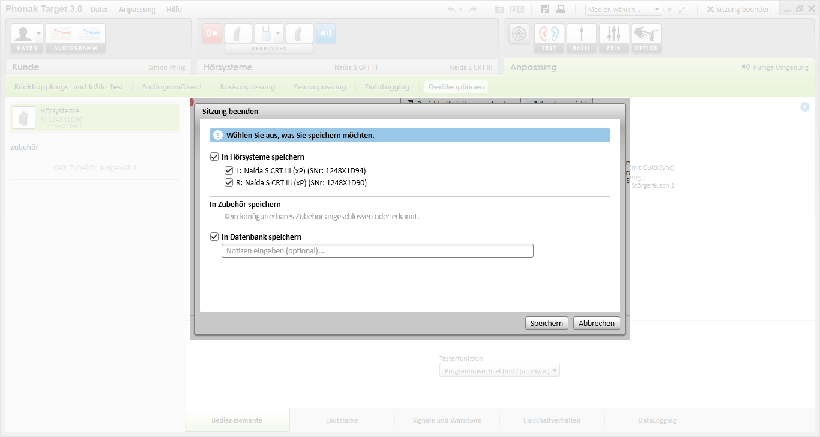
Task: Click the help question mark in dialog
Action: pyautogui.click(x=218, y=135)
